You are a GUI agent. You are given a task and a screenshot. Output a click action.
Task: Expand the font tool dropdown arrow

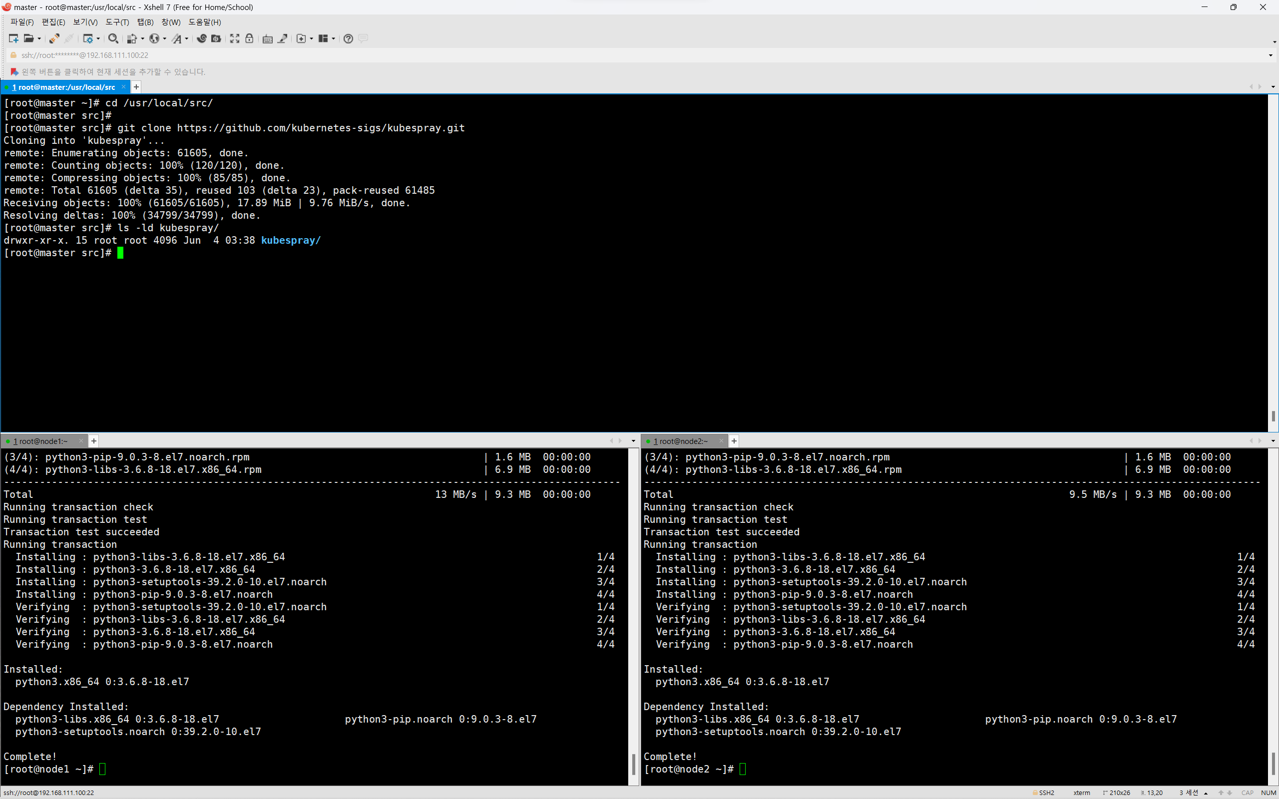[187, 38]
